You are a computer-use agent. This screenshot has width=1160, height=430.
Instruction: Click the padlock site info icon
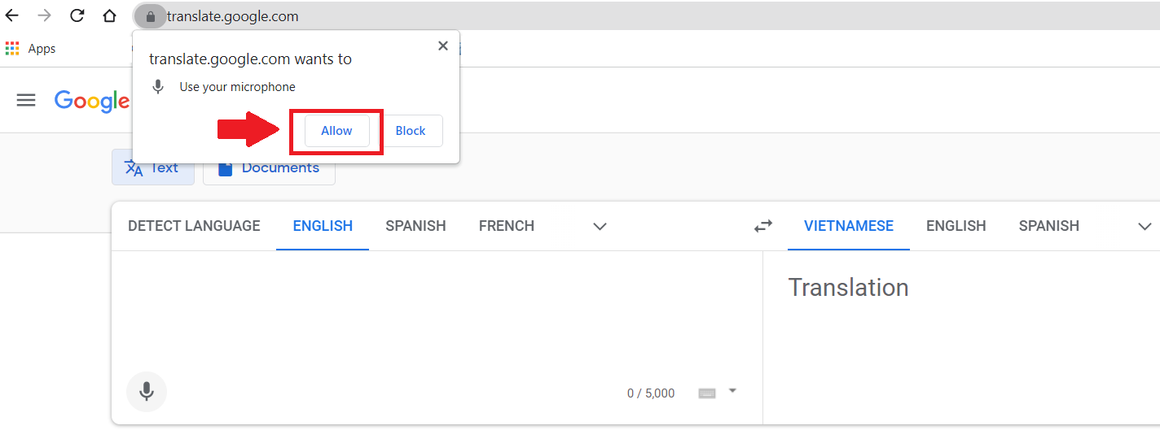pyautogui.click(x=150, y=16)
